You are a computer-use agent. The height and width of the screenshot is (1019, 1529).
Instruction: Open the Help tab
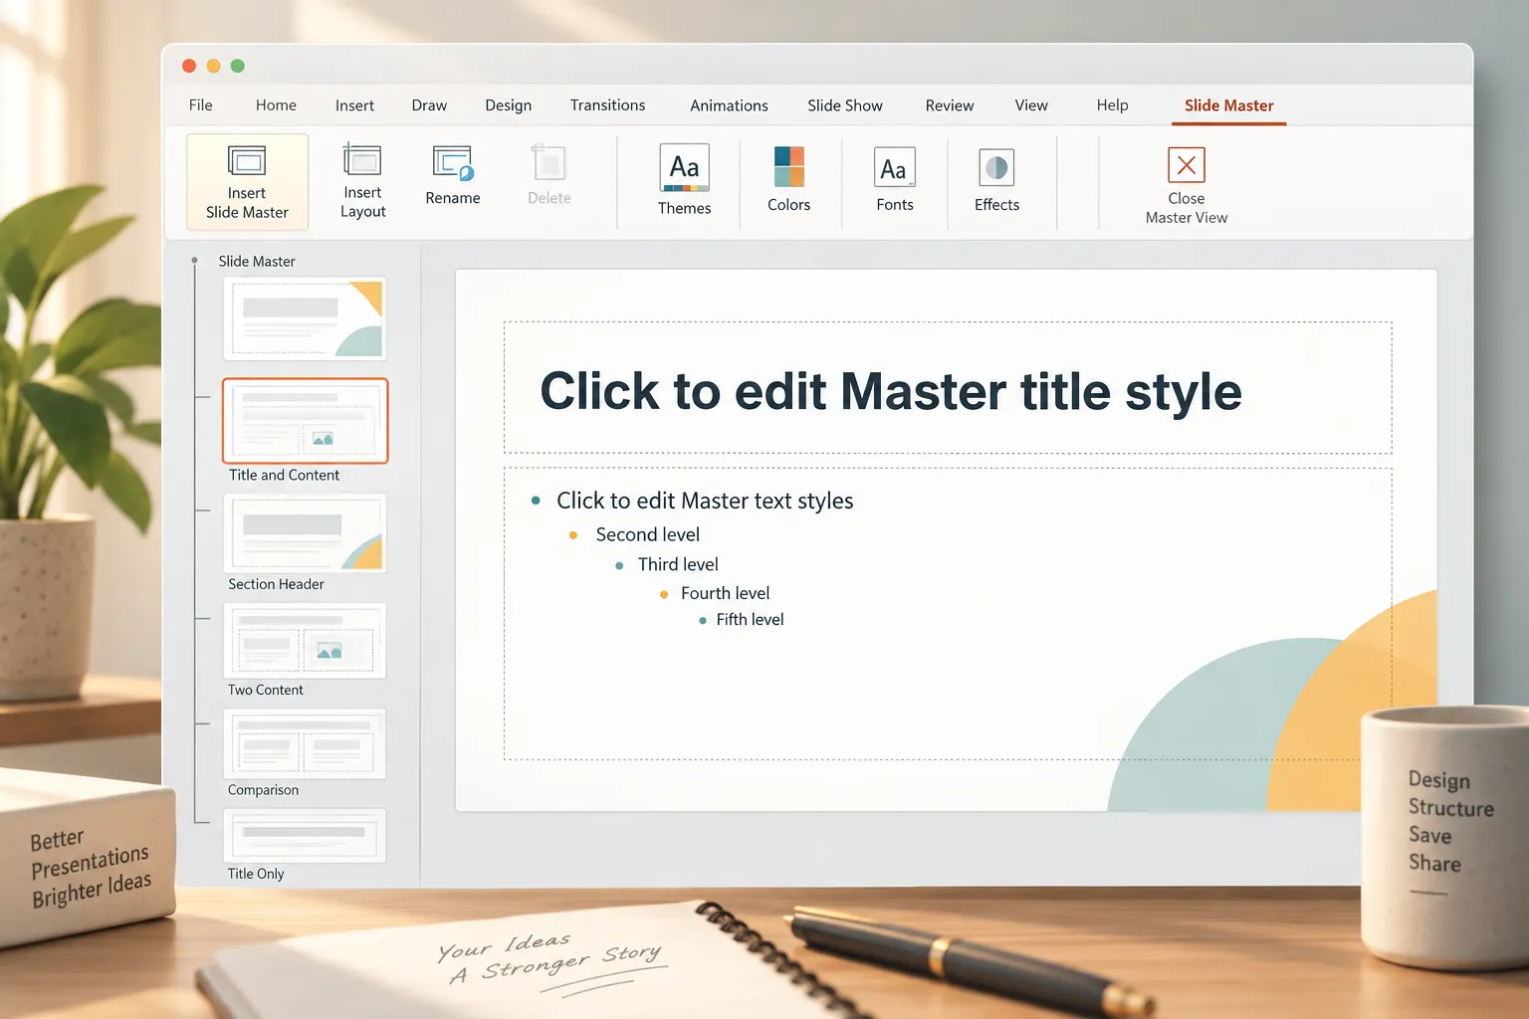click(x=1113, y=105)
